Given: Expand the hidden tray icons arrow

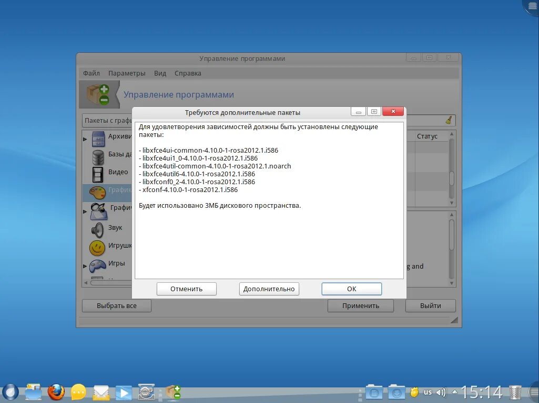Looking at the screenshot, I should [454, 391].
